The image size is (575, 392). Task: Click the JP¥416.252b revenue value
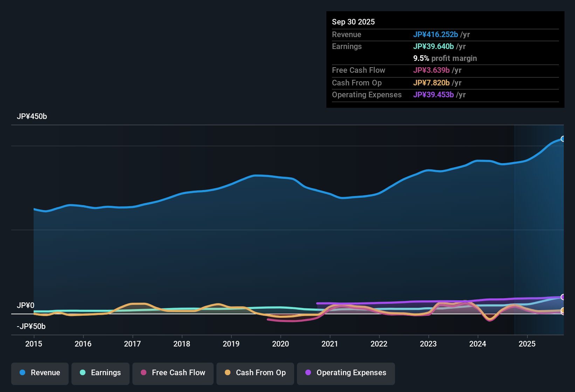point(436,35)
